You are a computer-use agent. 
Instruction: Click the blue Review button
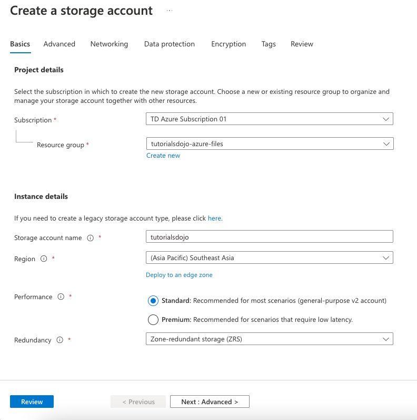32,402
